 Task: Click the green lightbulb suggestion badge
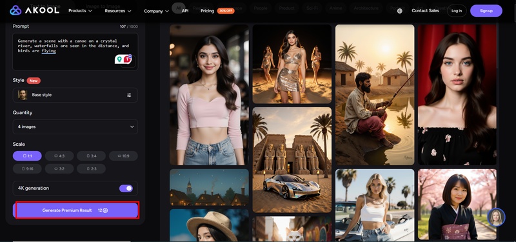[119, 59]
